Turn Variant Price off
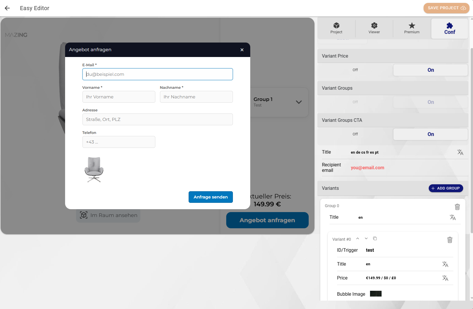This screenshot has width=473, height=309. pyautogui.click(x=355, y=70)
